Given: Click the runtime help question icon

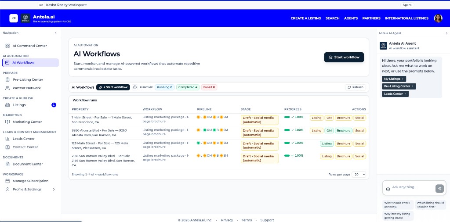Looking at the screenshot, I should [135, 87].
